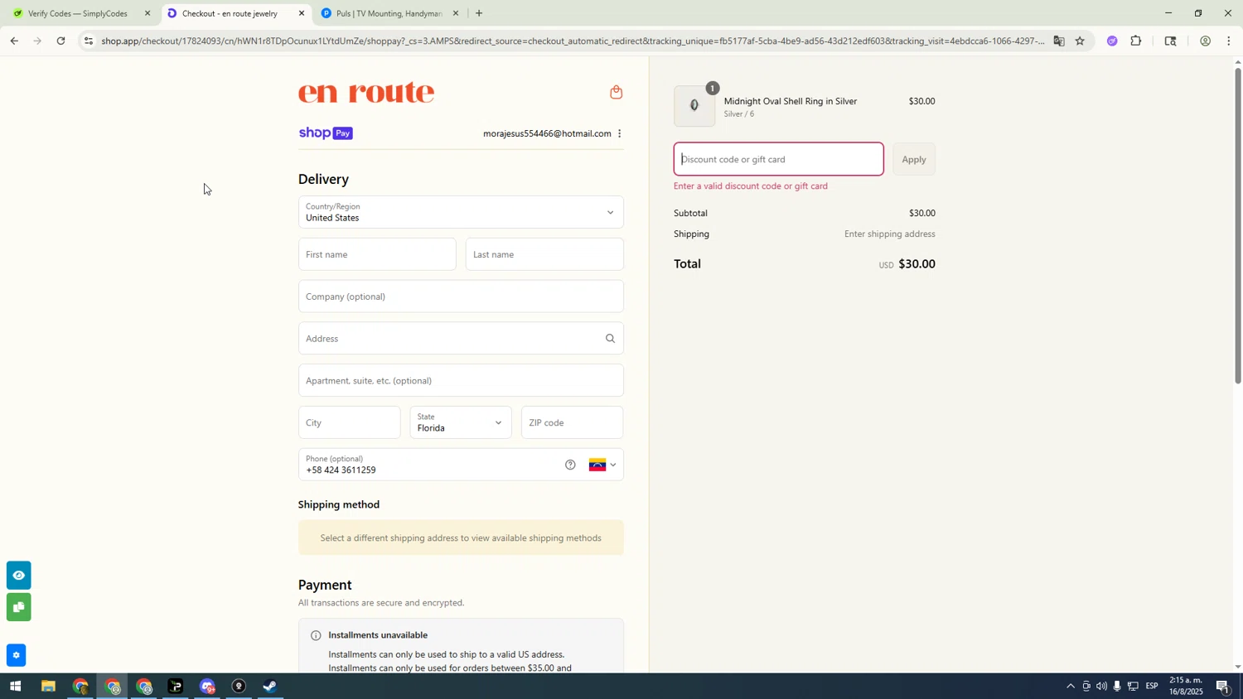Click the phone field help question icon

click(x=570, y=465)
